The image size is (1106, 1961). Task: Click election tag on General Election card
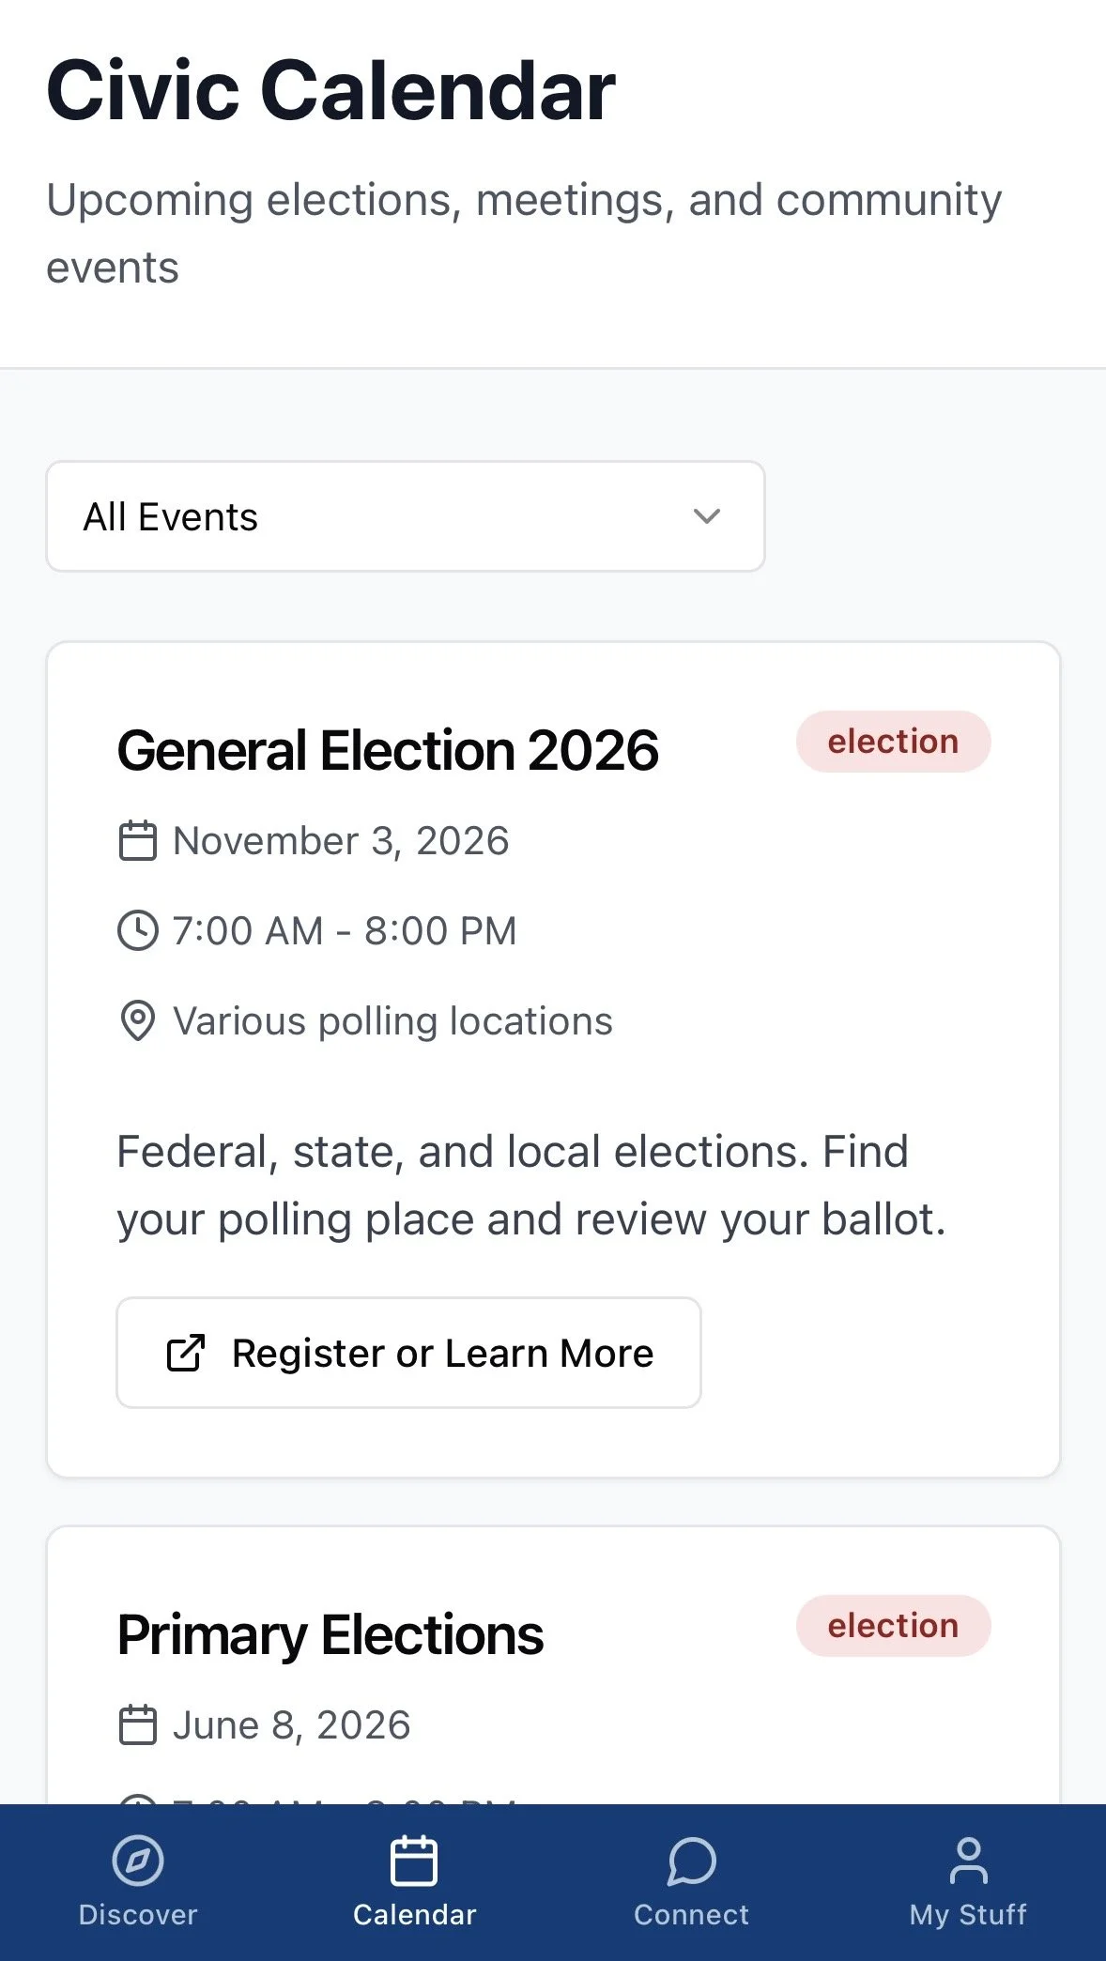pyautogui.click(x=893, y=742)
